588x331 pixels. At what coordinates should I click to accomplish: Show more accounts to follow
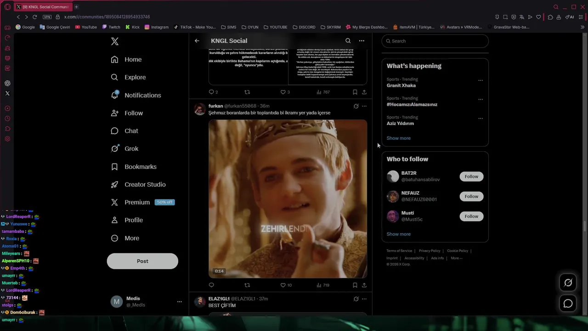[399, 234]
